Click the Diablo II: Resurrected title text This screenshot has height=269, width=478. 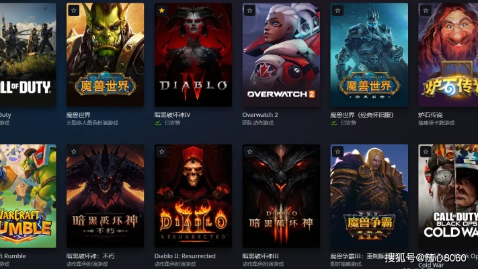(x=185, y=256)
